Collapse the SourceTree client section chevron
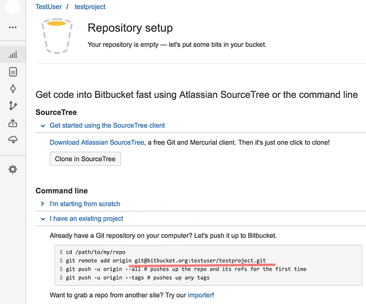366x304 pixels. point(43,126)
